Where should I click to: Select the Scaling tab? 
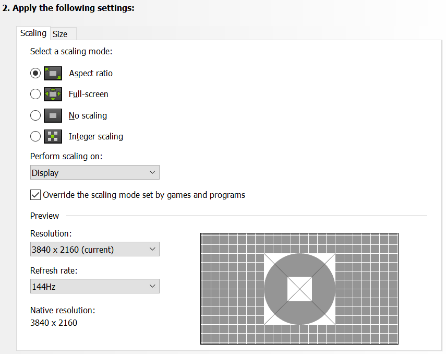click(33, 33)
